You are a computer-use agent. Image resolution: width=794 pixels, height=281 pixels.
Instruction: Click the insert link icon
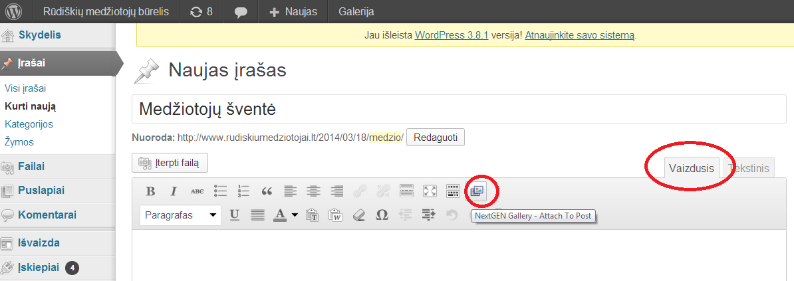360,191
